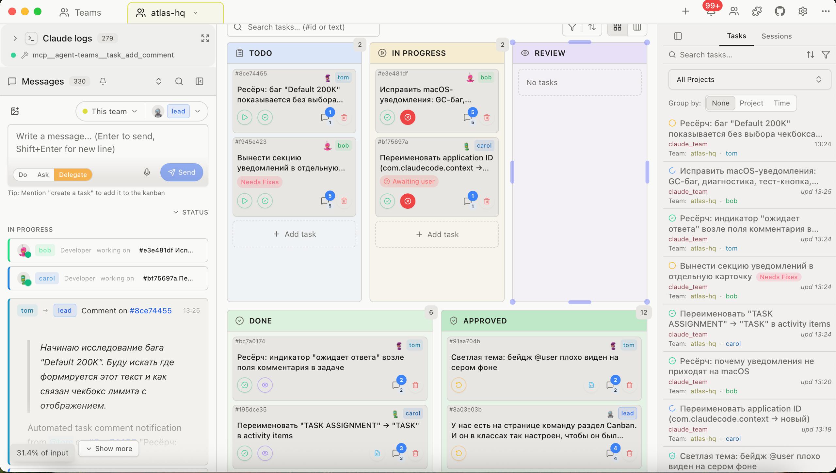This screenshot has height=473, width=836.
Task: Open the filter icon above the board
Action: (x=572, y=27)
